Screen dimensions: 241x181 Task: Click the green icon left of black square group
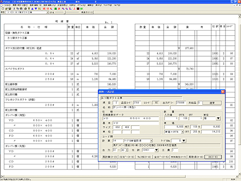tap(55, 9)
